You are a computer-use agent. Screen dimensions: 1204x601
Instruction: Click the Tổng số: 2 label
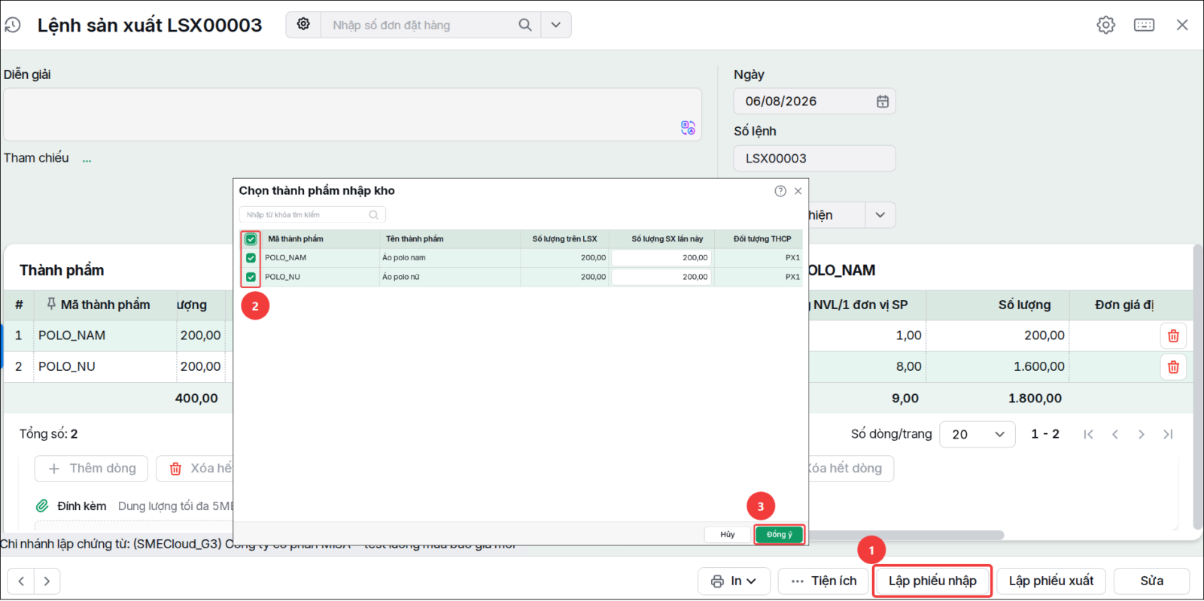click(x=48, y=434)
